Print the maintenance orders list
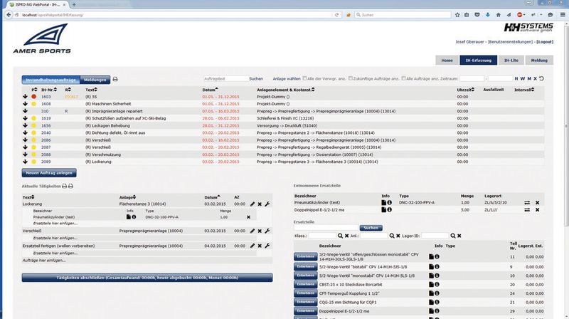Image resolution: width=569 pixels, height=319 pixels. click(x=115, y=79)
